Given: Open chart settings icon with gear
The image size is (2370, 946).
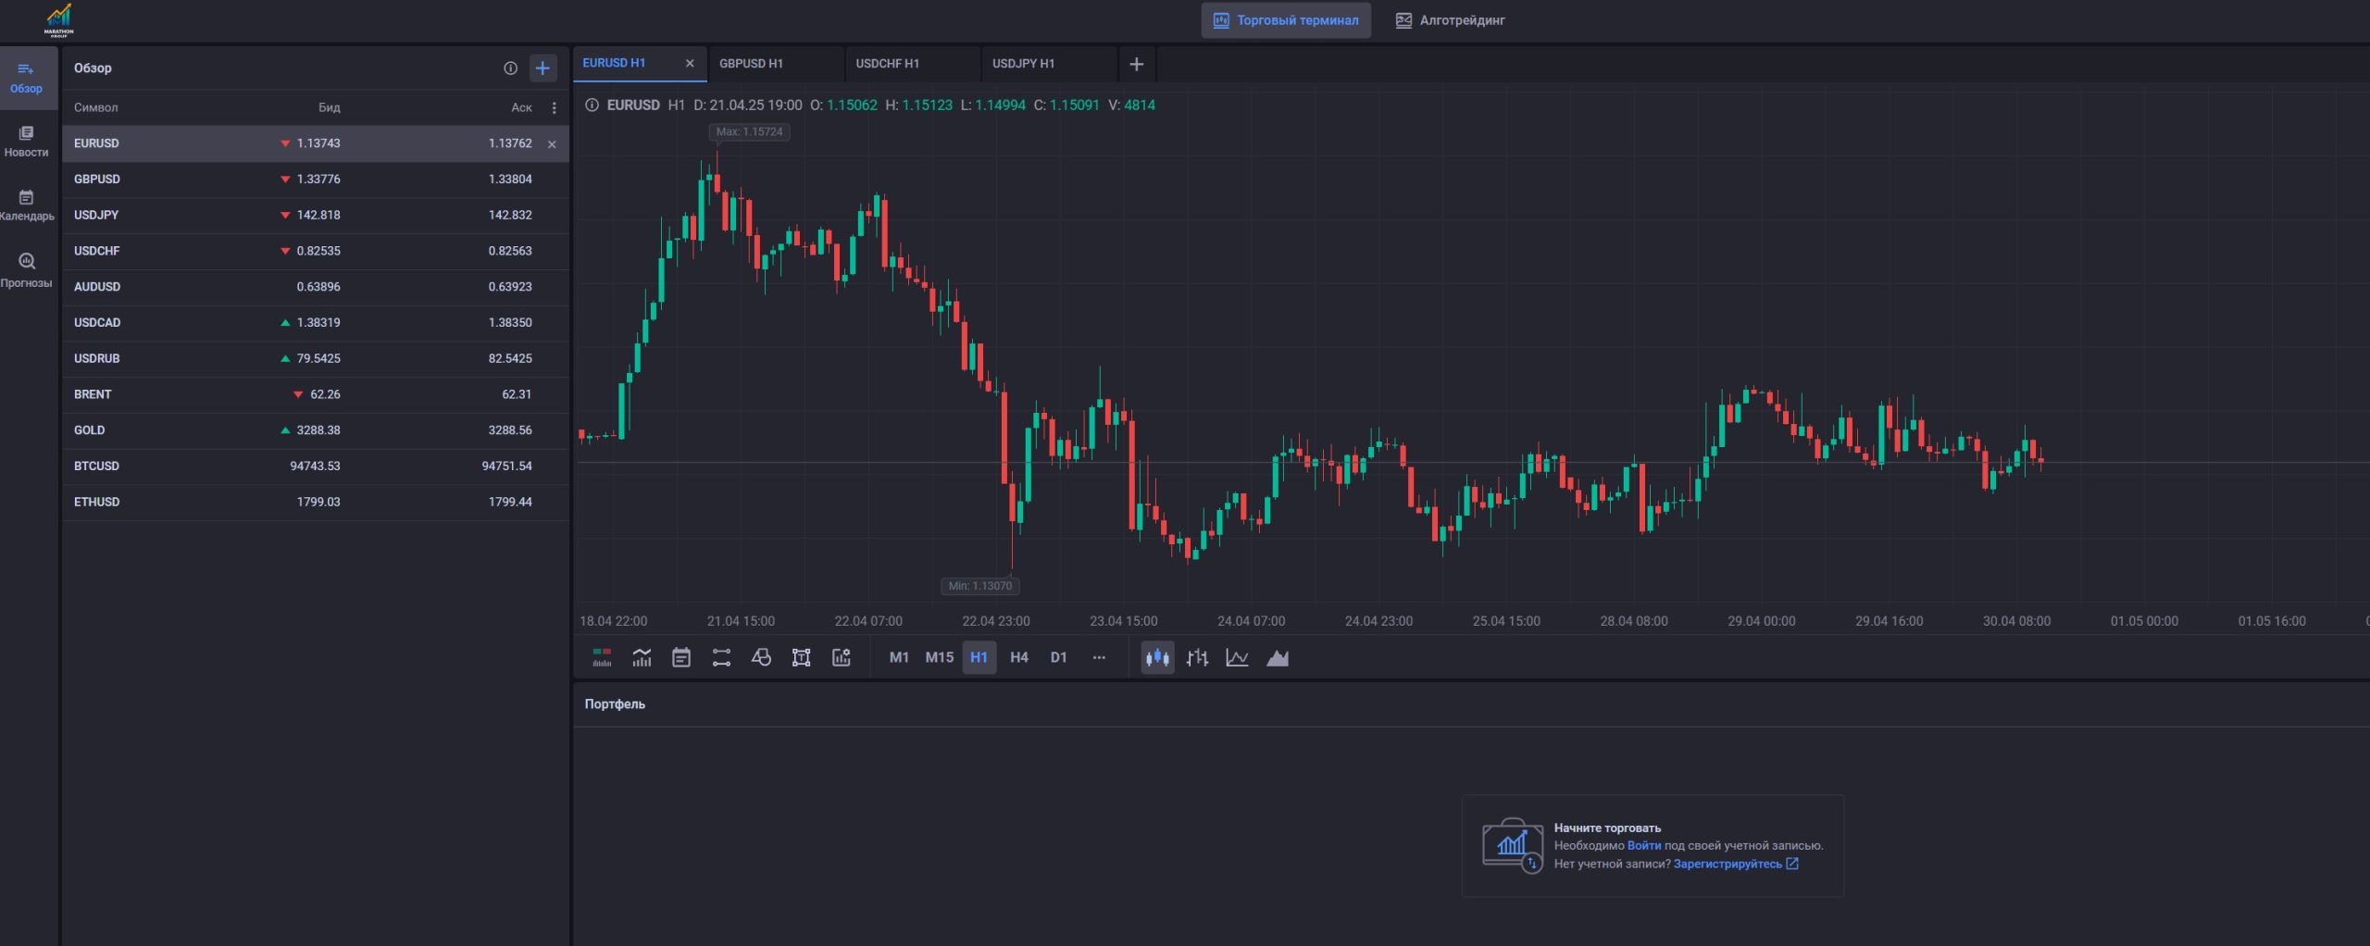Looking at the screenshot, I should pos(841,657).
